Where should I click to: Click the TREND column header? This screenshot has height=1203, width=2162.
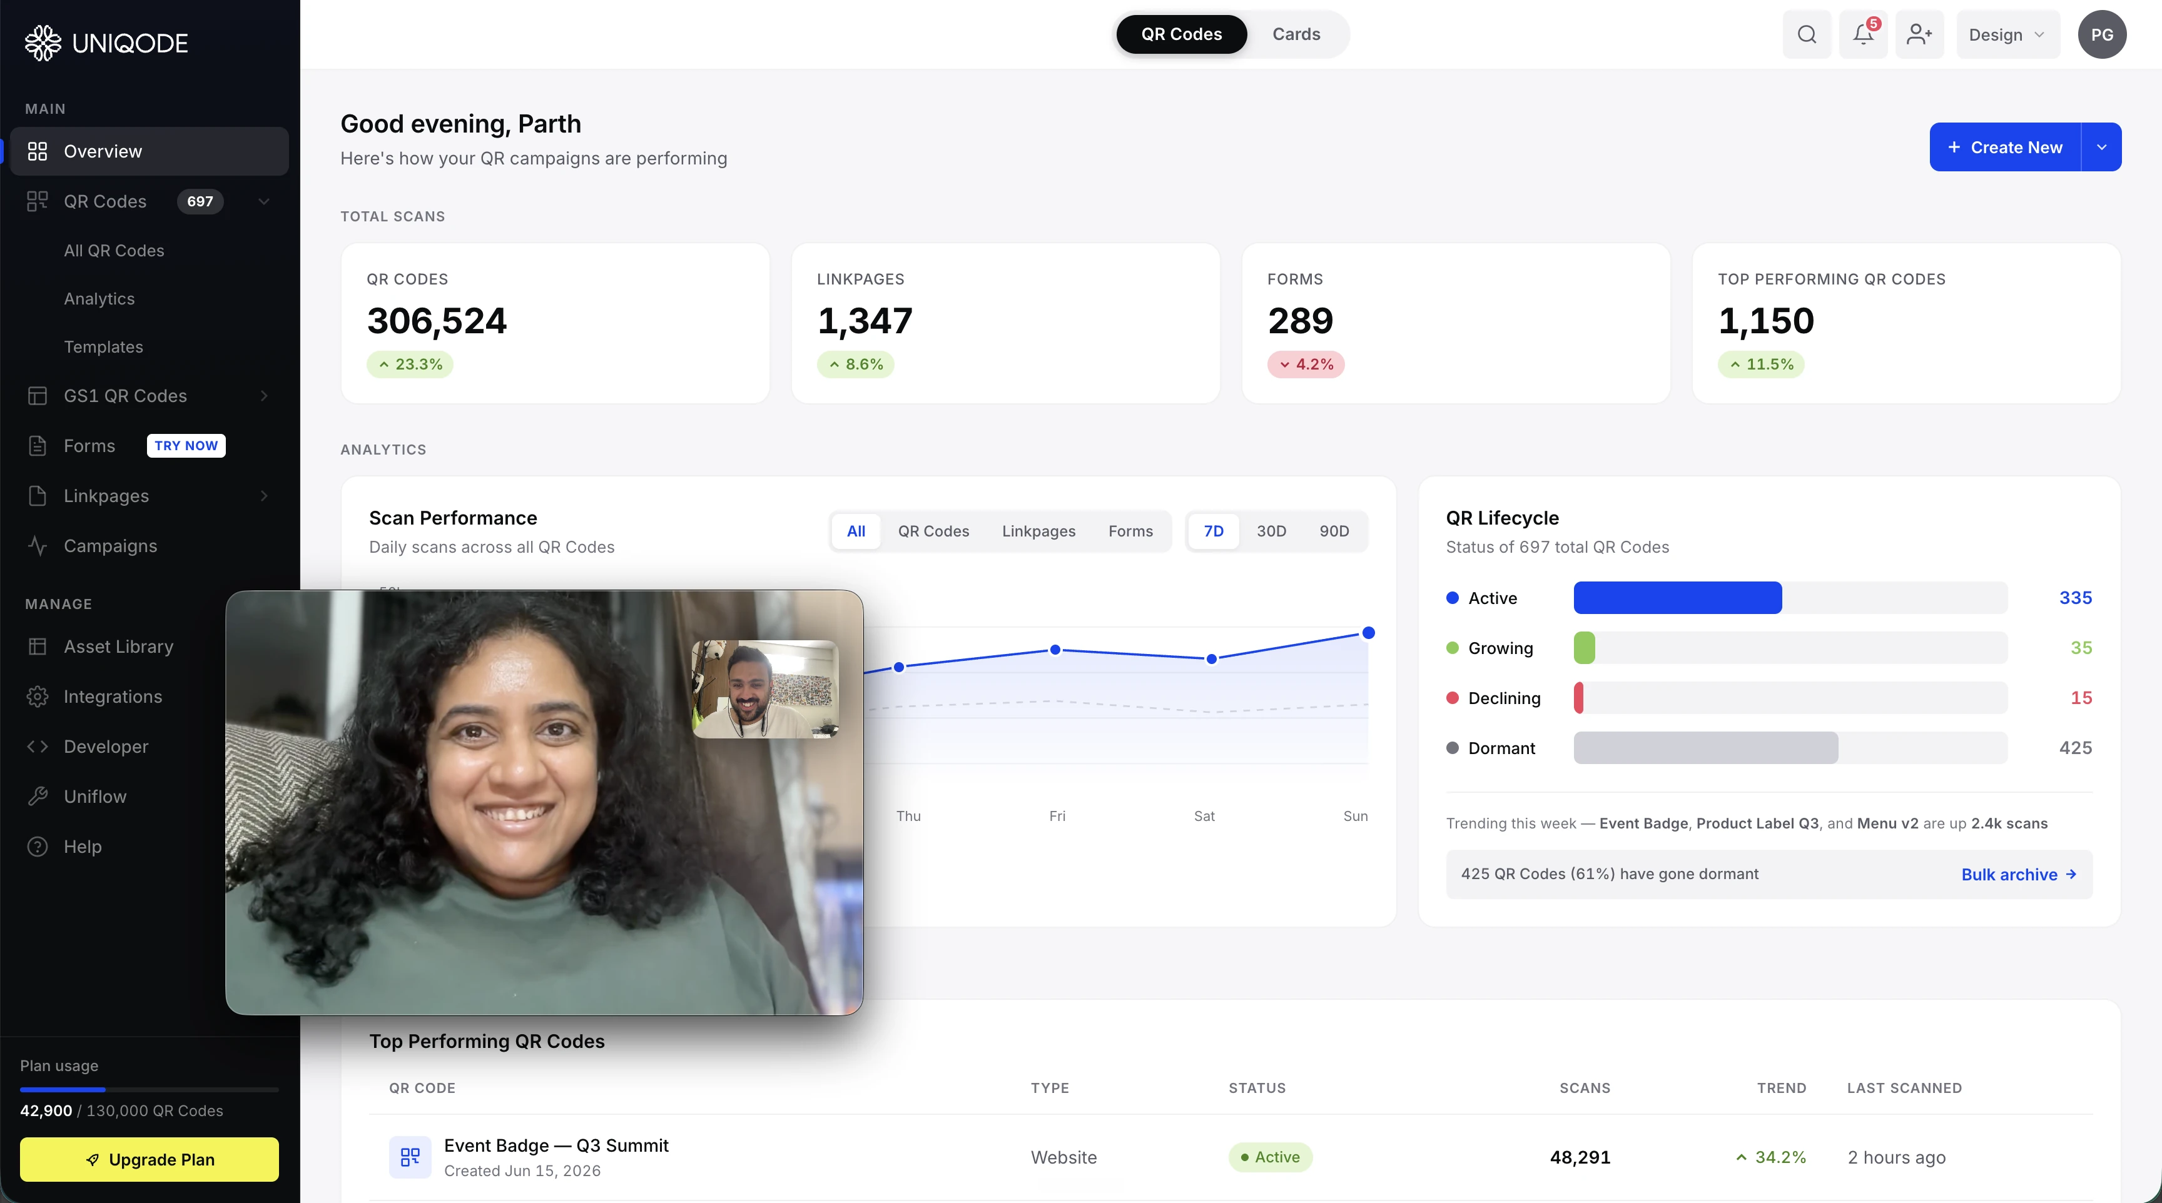pos(1781,1088)
